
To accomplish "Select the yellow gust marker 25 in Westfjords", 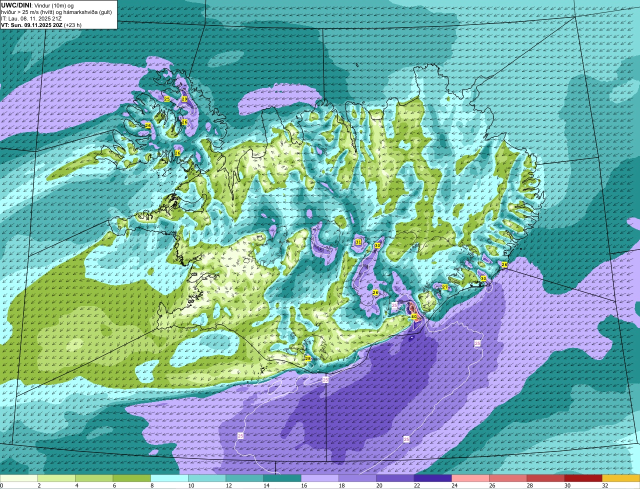I will (x=166, y=99).
